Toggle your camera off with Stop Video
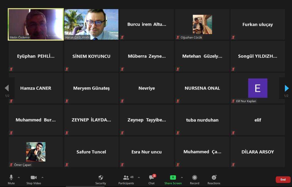Screen dimensions: 292x187 (33, 179)
